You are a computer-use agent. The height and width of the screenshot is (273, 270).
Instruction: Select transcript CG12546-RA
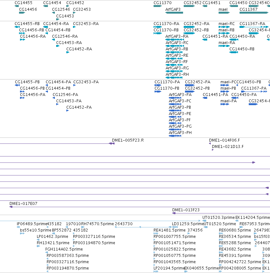pyautogui.click(x=54, y=40)
